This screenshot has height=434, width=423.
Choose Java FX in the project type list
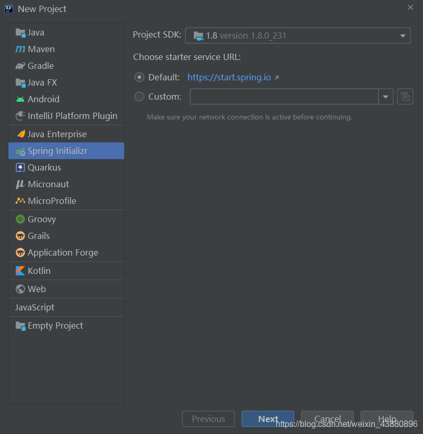coord(66,82)
